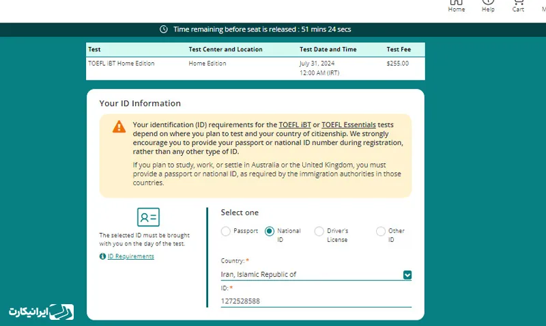Click the 'ID:' field label
546x326 pixels.
225,288
